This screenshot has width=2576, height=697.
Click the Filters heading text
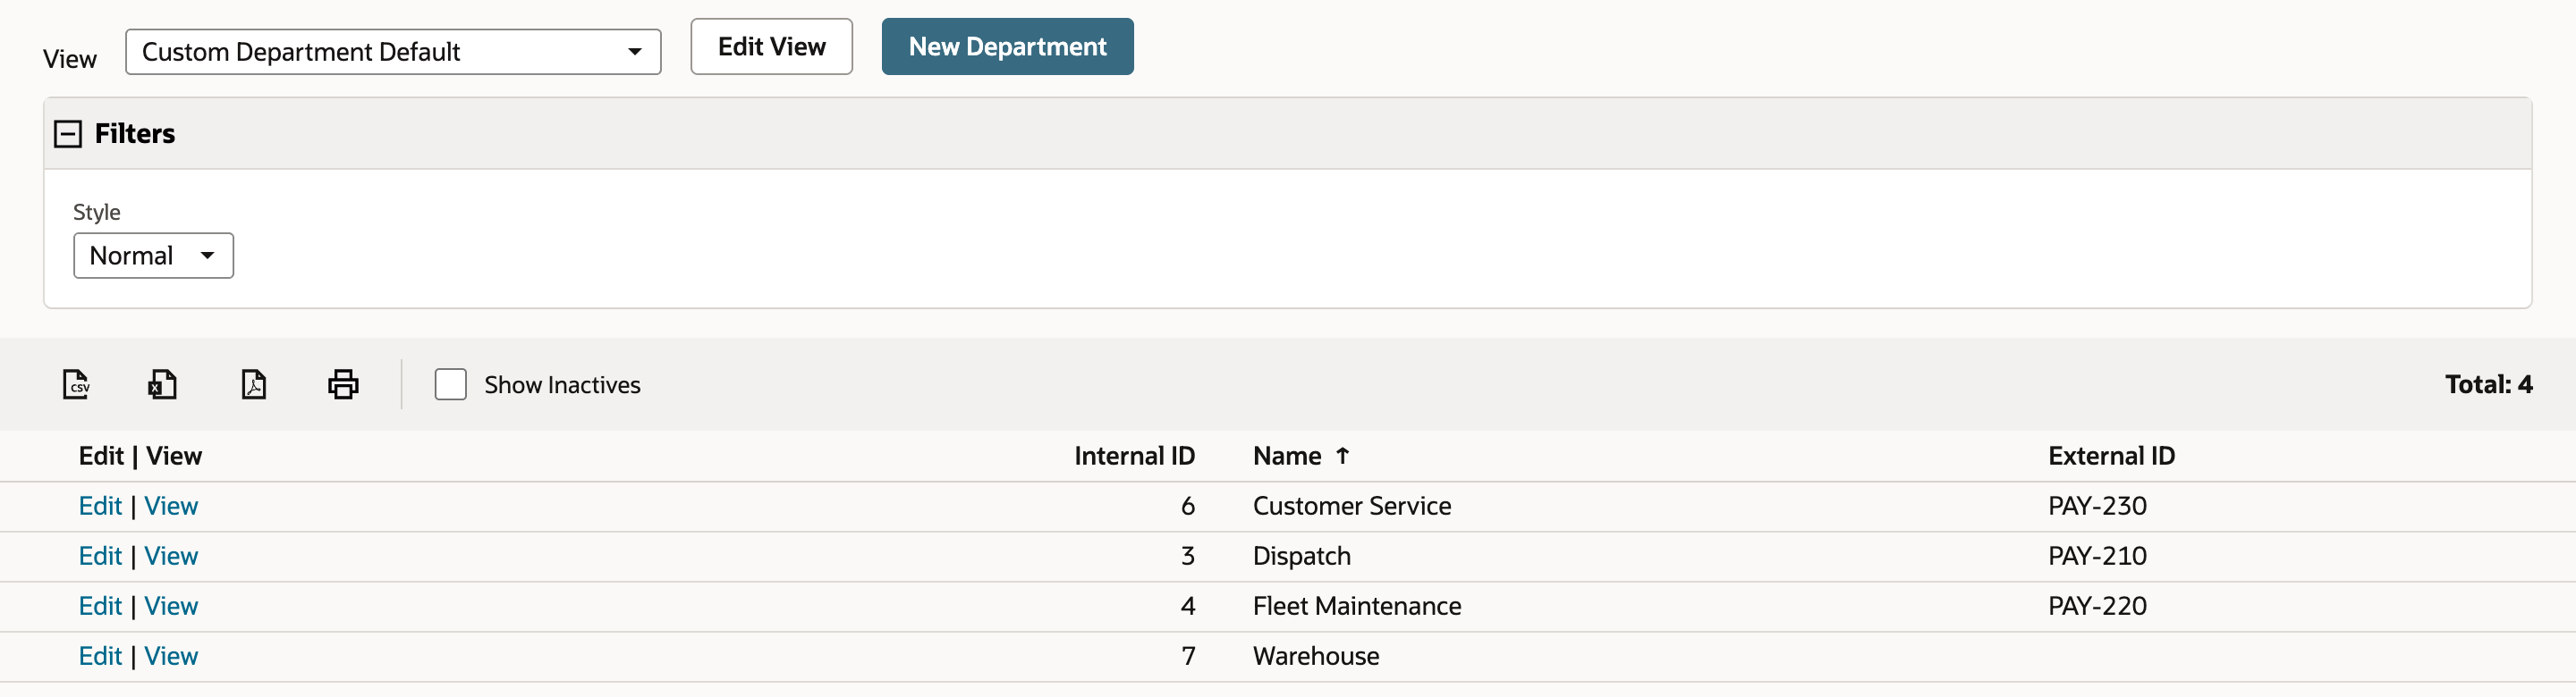pyautogui.click(x=135, y=134)
